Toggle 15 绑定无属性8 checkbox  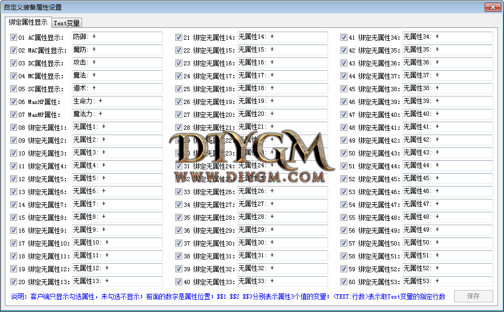tap(13, 218)
